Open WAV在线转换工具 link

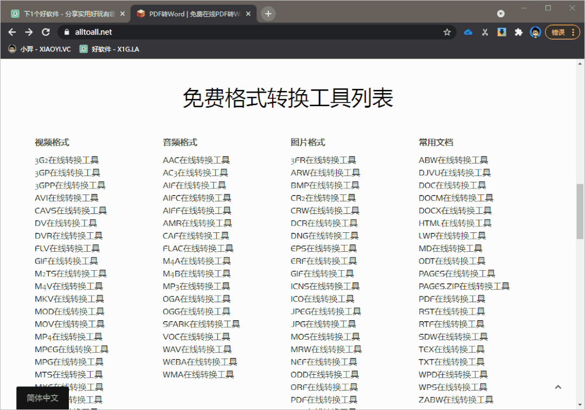coord(197,349)
